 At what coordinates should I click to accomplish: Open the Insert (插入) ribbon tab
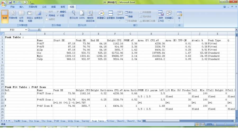coord(21,7)
